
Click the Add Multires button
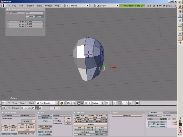coord(127,116)
